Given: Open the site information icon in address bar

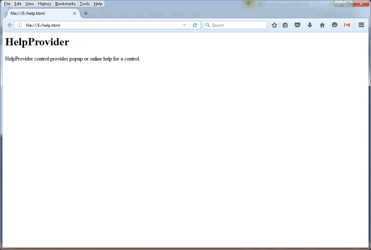Looking at the screenshot, I should coord(20,25).
